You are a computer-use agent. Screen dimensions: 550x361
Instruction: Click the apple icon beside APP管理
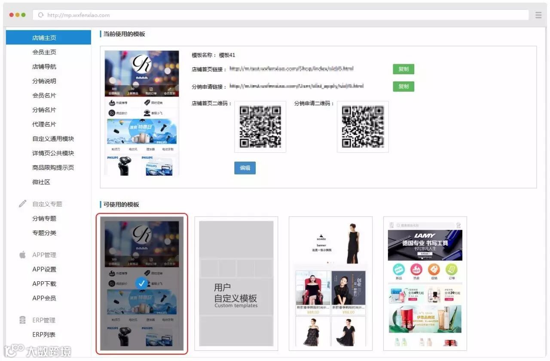tap(23, 255)
